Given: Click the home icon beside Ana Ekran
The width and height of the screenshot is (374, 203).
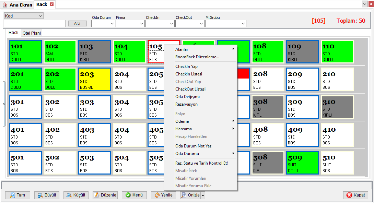Looking at the screenshot, I should coord(5,5).
